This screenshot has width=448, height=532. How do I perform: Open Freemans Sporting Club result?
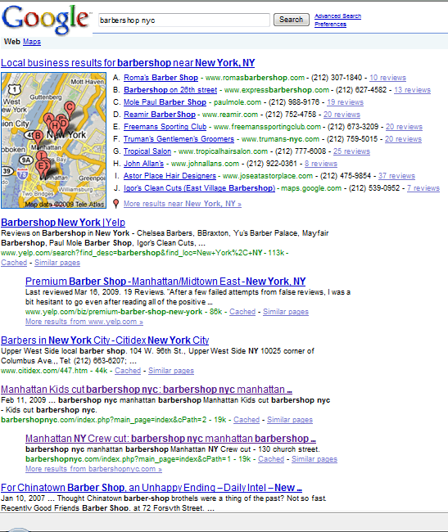click(x=165, y=127)
